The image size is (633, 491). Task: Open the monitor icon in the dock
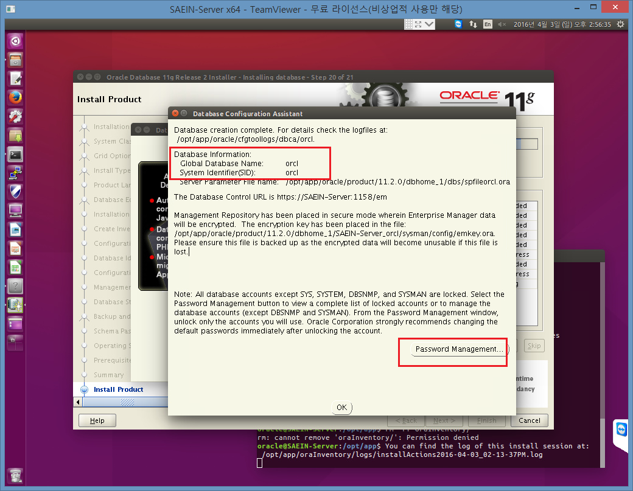coord(15,211)
